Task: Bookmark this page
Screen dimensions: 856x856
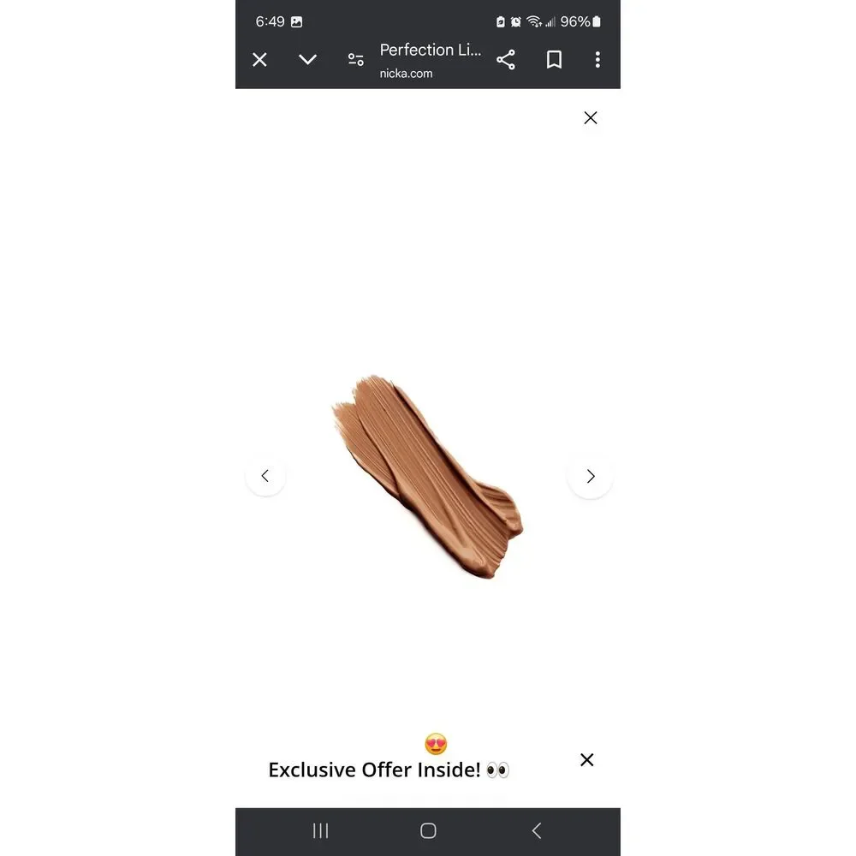Action: [554, 60]
